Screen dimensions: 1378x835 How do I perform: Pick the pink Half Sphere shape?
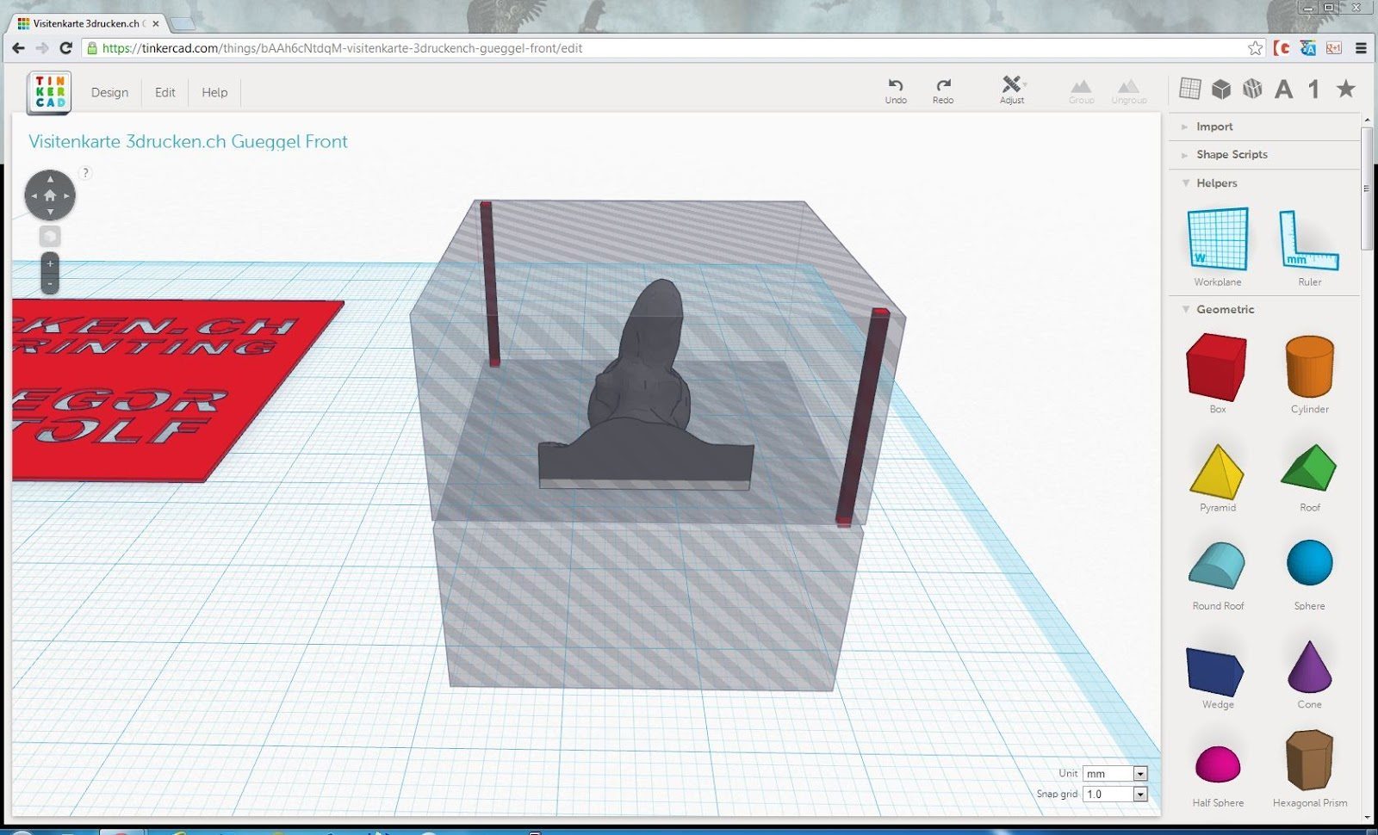click(1217, 775)
